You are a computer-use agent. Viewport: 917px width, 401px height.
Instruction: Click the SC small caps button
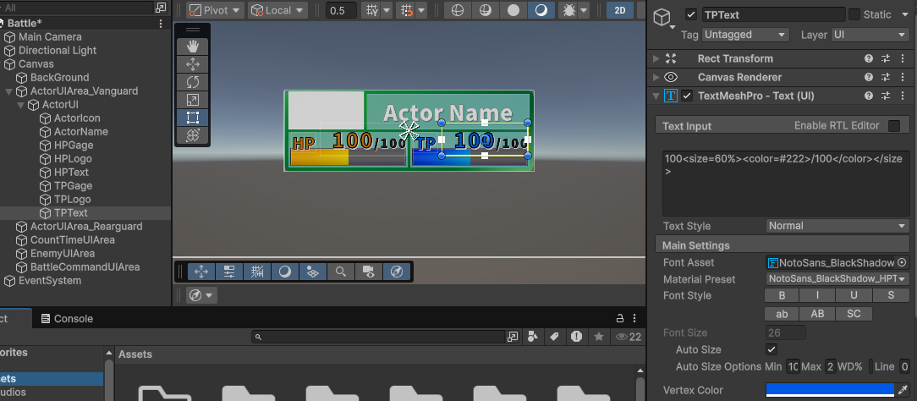tap(854, 314)
